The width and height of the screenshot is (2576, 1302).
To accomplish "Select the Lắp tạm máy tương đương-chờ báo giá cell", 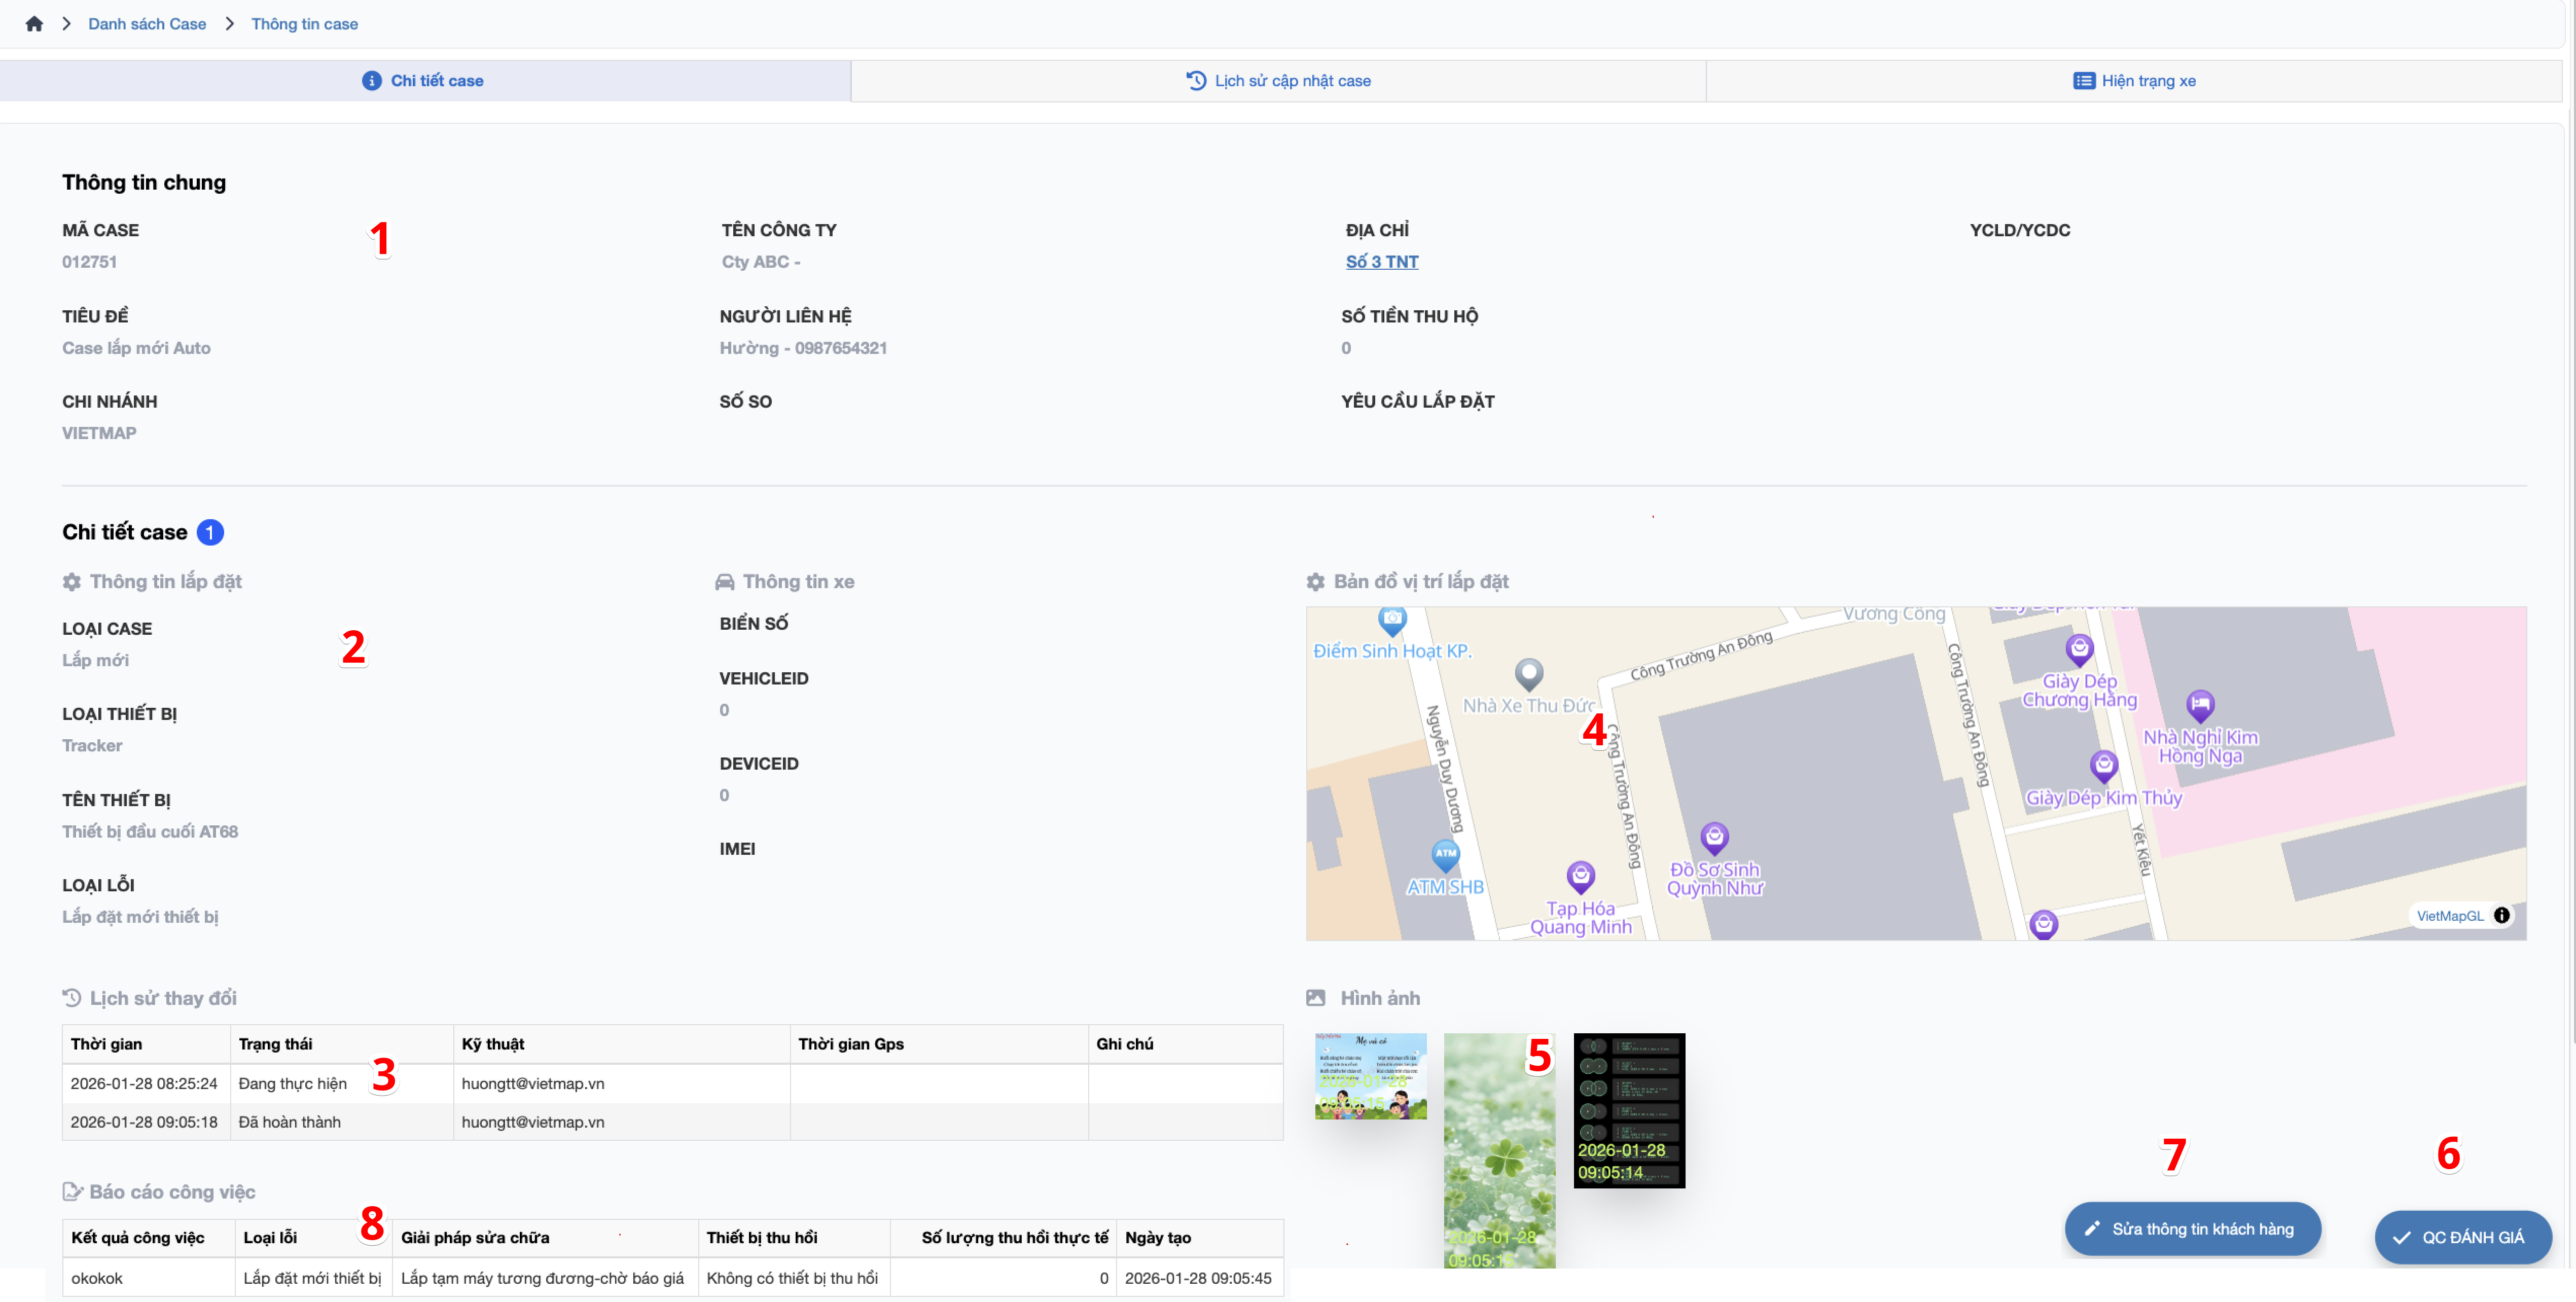I will 545,1277.
